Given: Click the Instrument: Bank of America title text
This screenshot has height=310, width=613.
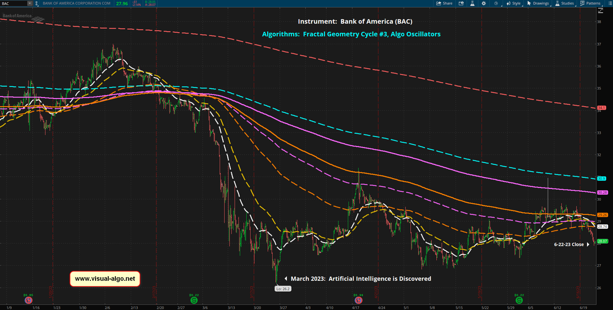Looking at the screenshot, I should [x=355, y=22].
